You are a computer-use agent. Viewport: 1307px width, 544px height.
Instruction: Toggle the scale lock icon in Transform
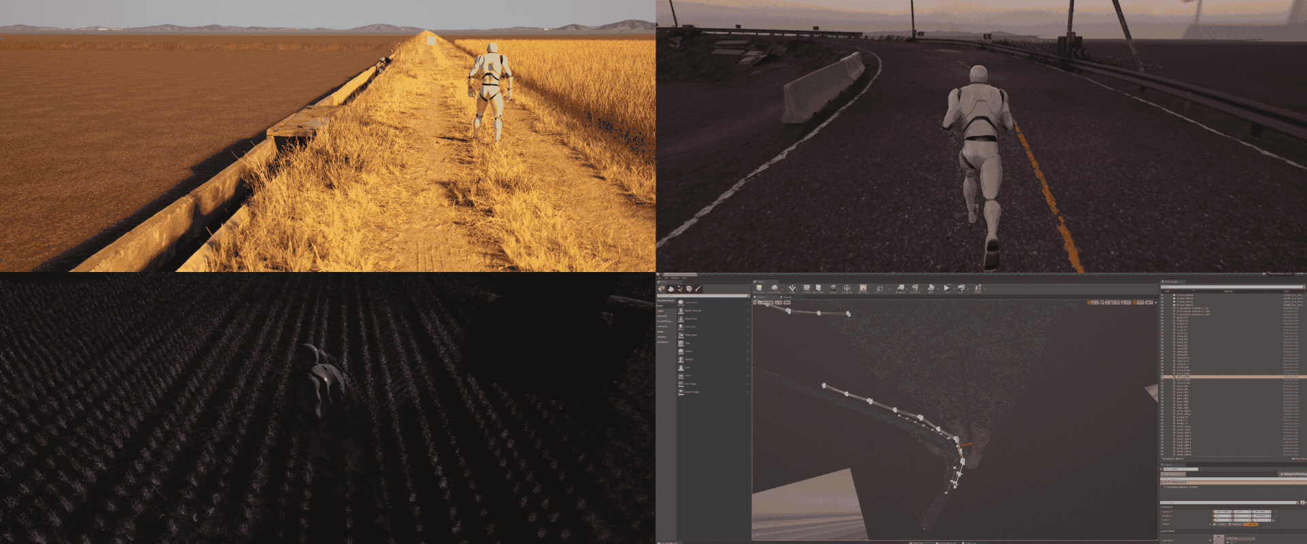click(1273, 520)
